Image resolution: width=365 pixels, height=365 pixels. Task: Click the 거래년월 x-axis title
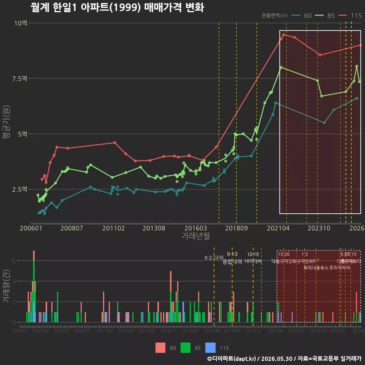195,236
